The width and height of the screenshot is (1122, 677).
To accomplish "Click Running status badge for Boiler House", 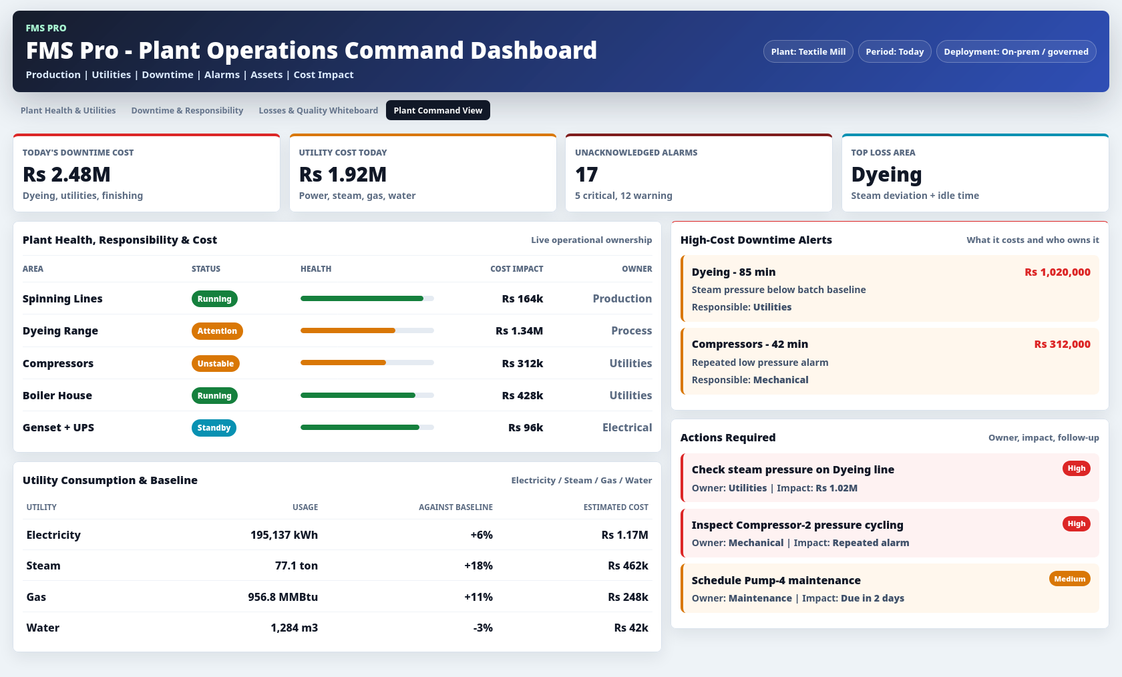I will pos(214,396).
